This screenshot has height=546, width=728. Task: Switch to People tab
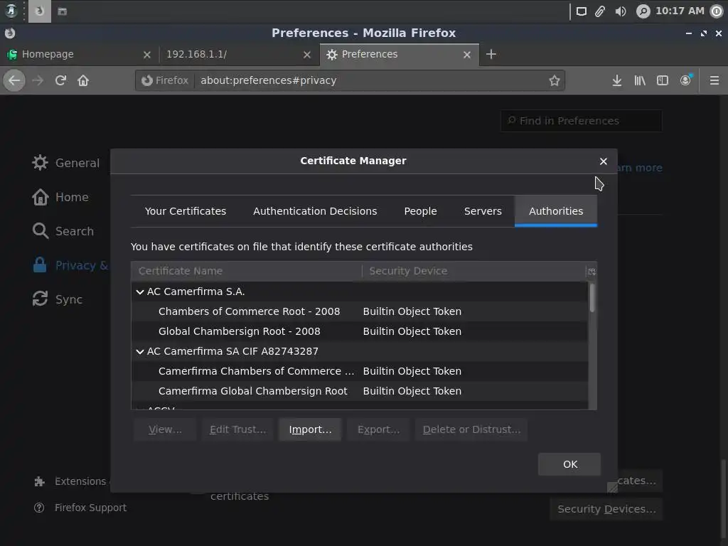tap(420, 211)
